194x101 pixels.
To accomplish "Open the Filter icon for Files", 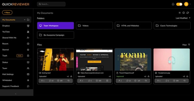I will point(189,45).
